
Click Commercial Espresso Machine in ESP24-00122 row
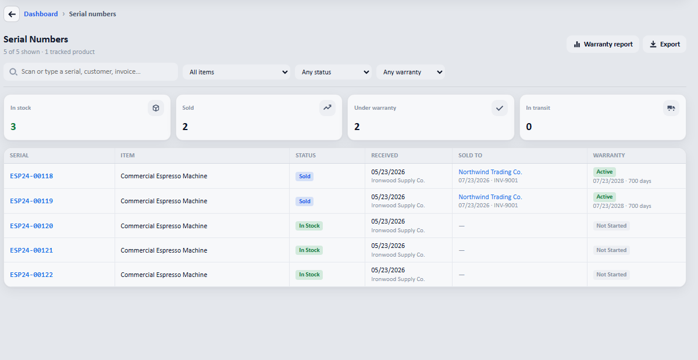(164, 275)
